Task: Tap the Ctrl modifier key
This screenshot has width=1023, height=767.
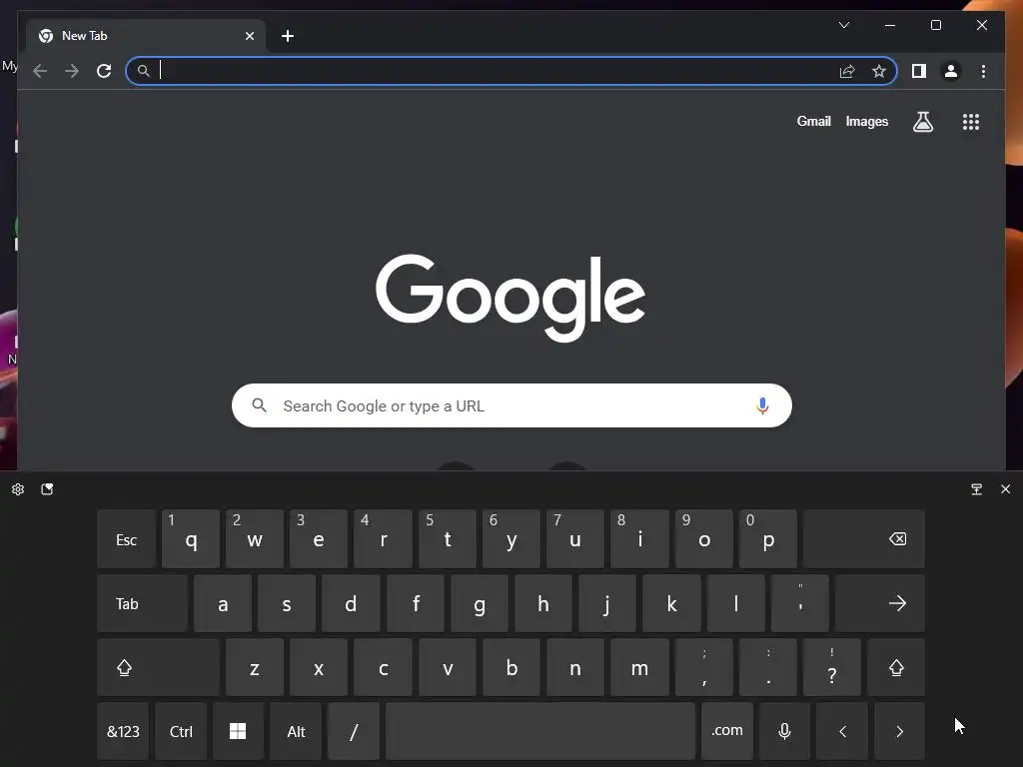Action: (x=181, y=731)
